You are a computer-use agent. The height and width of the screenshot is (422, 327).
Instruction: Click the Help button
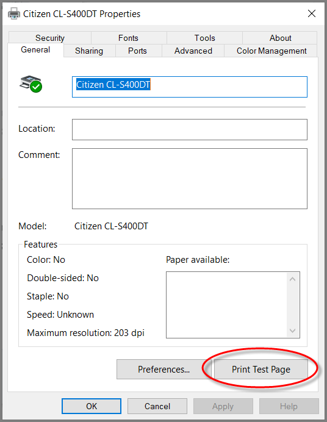click(x=289, y=406)
